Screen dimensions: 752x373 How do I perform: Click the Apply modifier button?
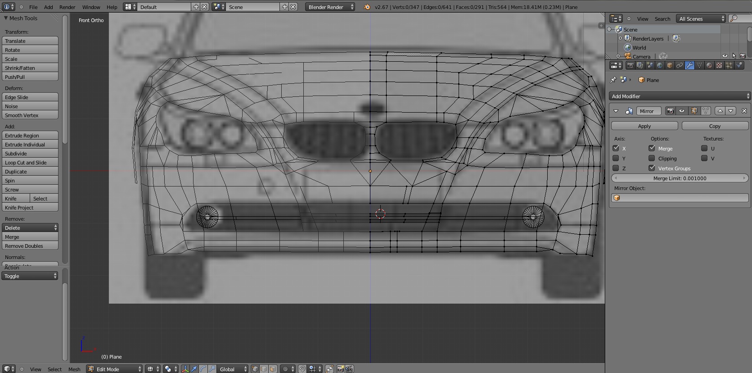[644, 126]
